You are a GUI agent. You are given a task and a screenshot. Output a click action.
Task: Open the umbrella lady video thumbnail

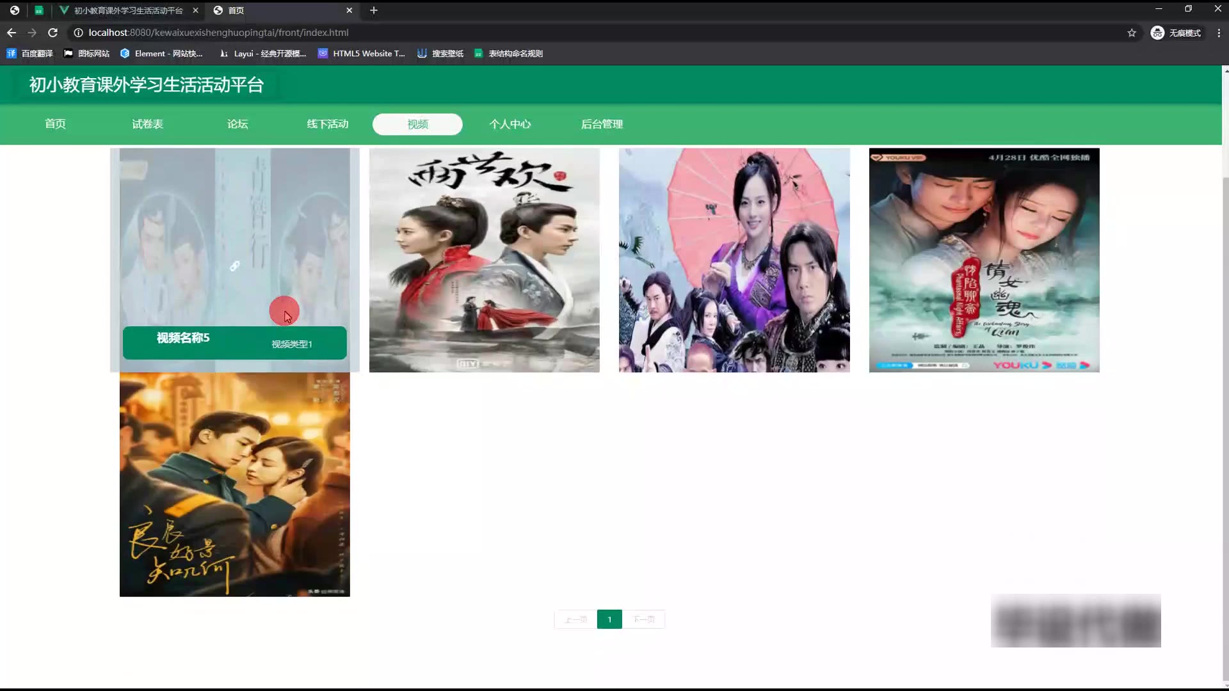click(734, 260)
